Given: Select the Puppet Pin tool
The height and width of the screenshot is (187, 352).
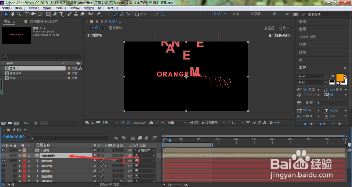Looking at the screenshot, I should click(x=99, y=14).
